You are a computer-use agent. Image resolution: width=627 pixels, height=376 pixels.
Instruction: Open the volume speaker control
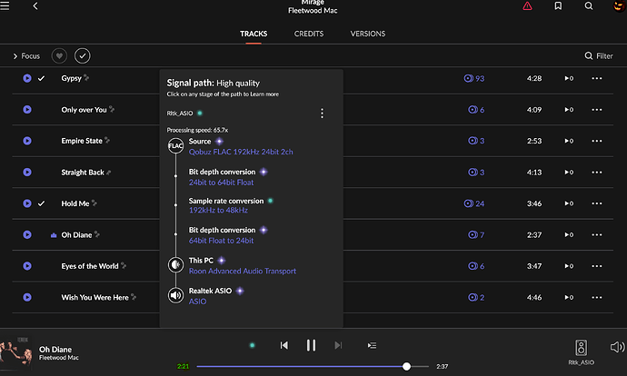[617, 347]
